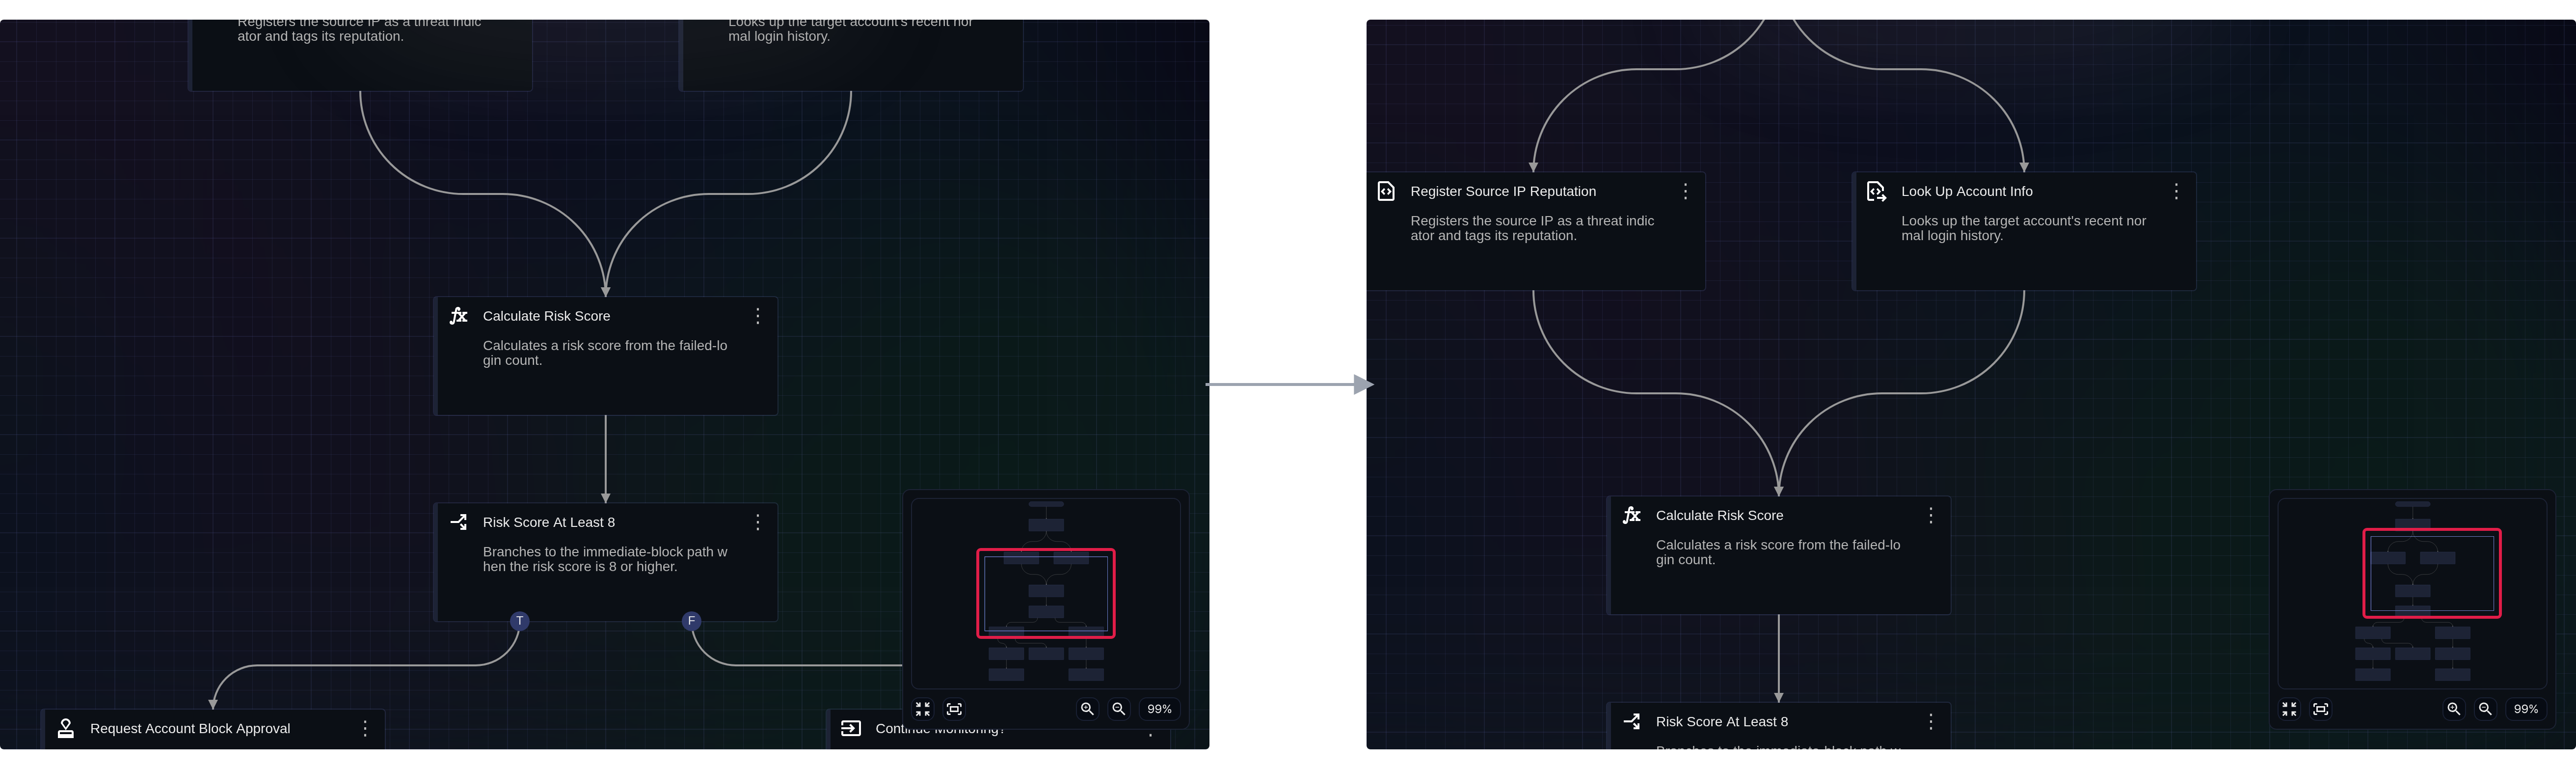Select the Look Up Account Info title, right canvas
The height and width of the screenshot is (769, 2576).
pyautogui.click(x=1967, y=191)
